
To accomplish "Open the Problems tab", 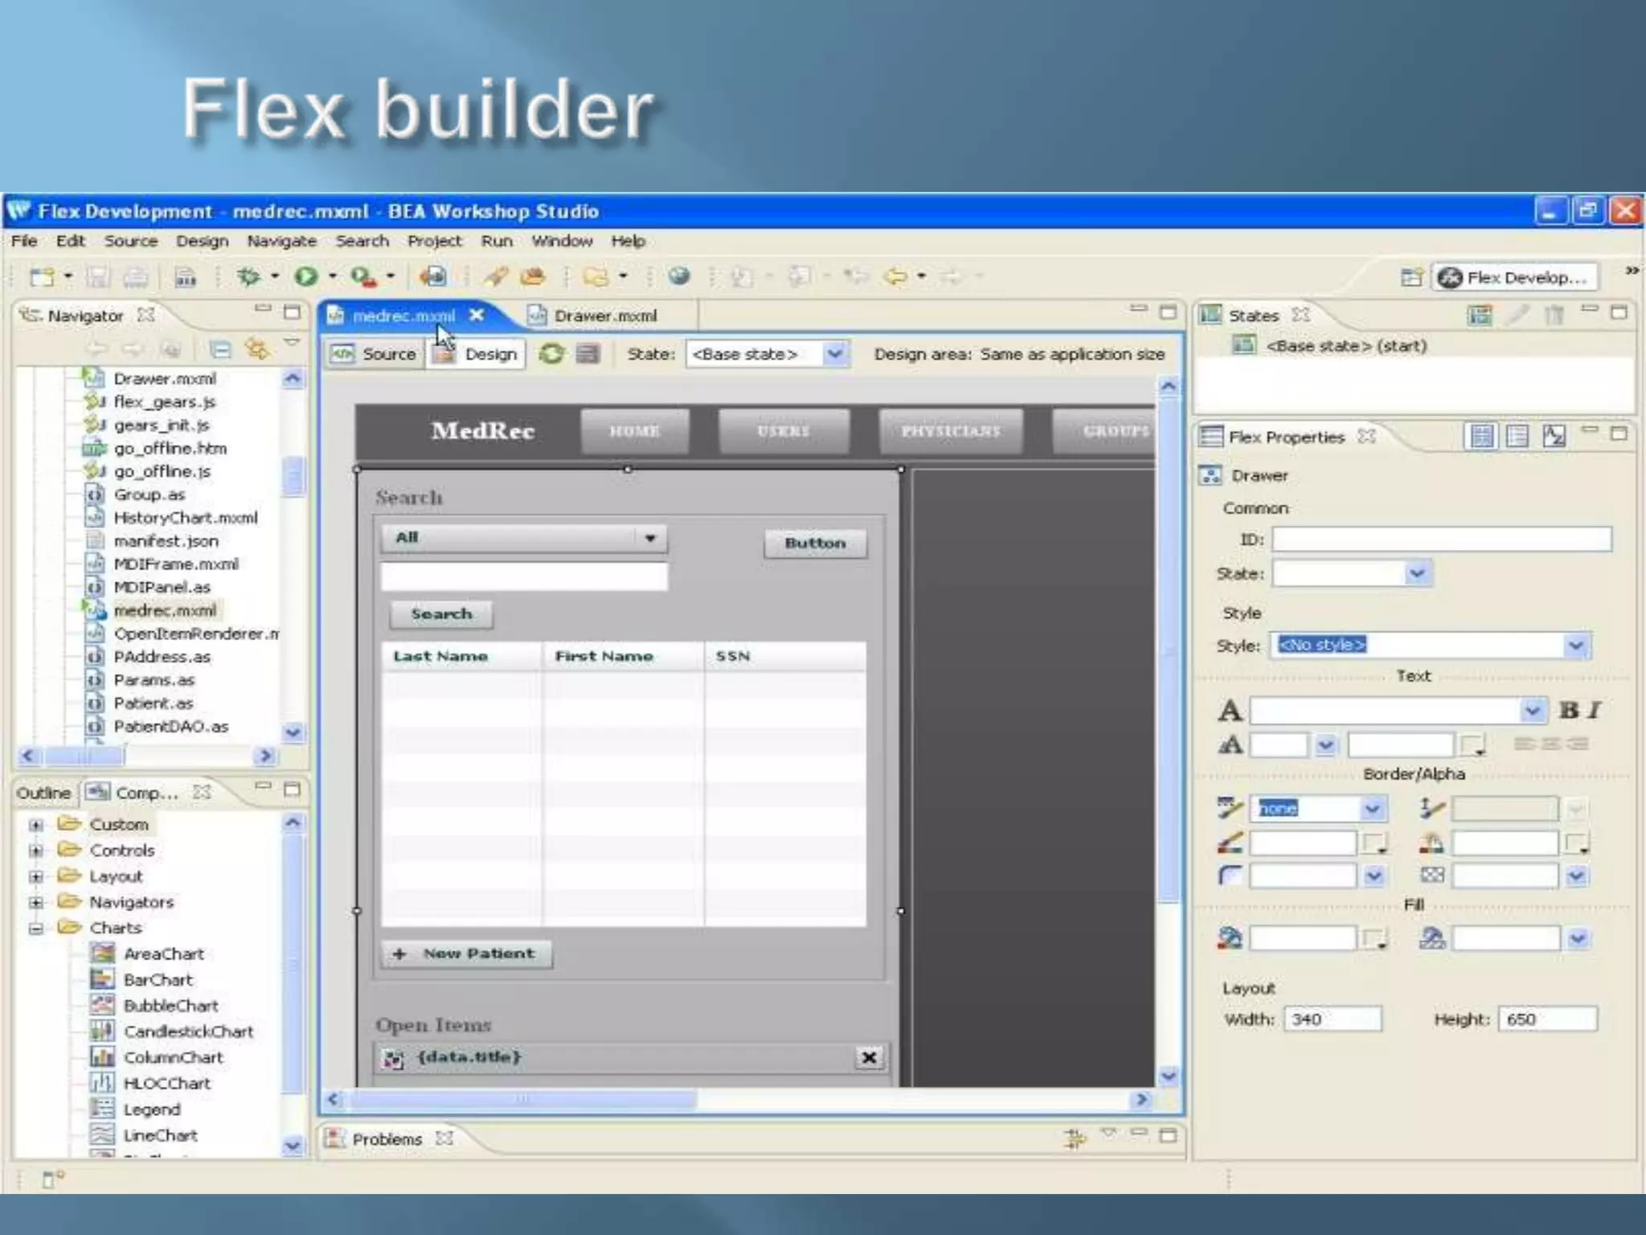I will (x=387, y=1139).
